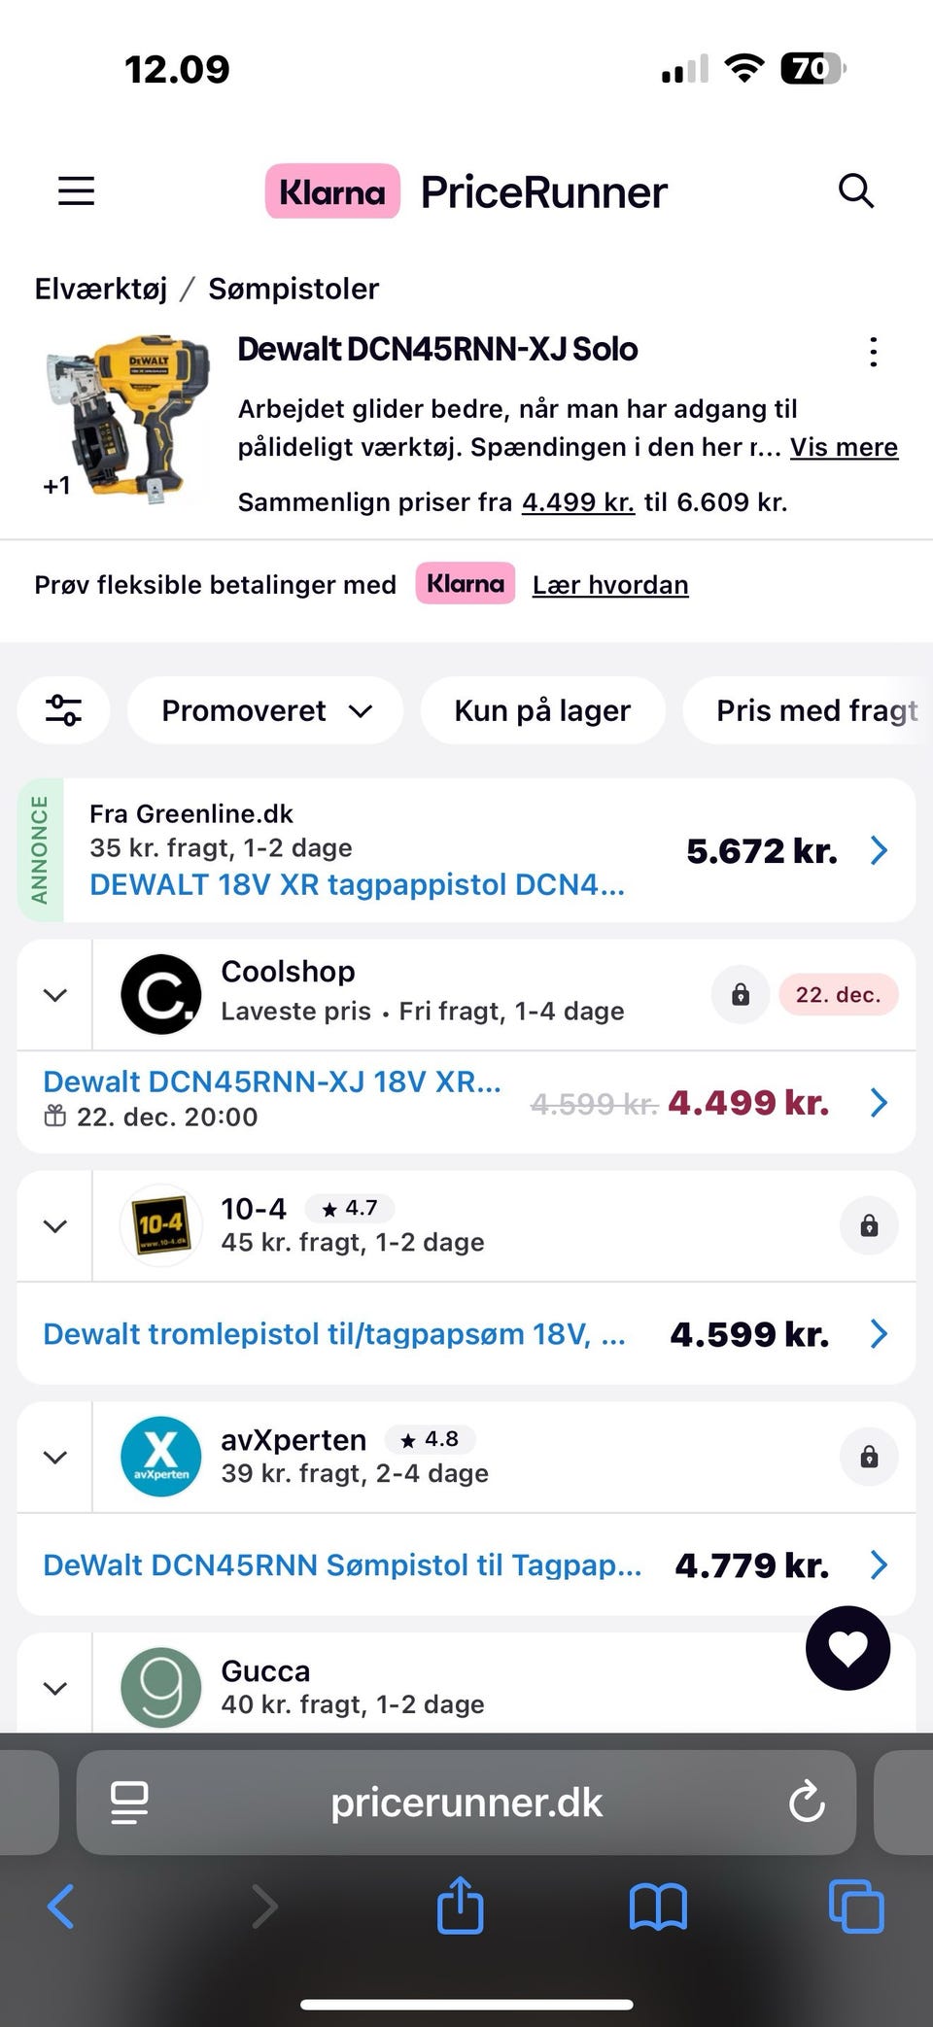Expand the 10-4 shop offer
Screen dimensions: 933x2027
click(x=55, y=1226)
